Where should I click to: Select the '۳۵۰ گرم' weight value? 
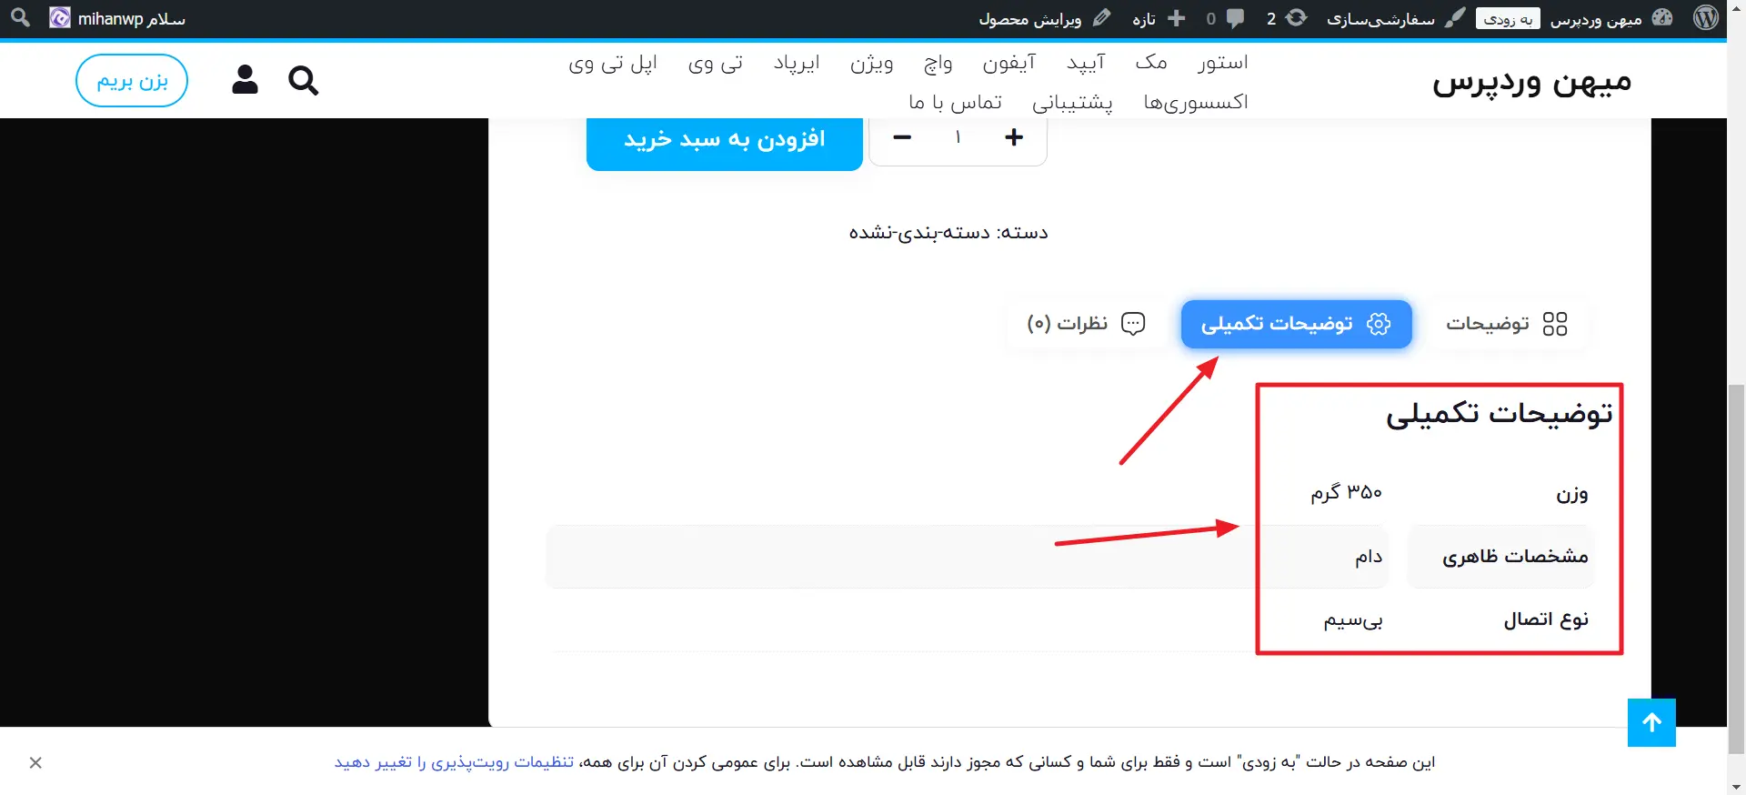(x=1346, y=492)
